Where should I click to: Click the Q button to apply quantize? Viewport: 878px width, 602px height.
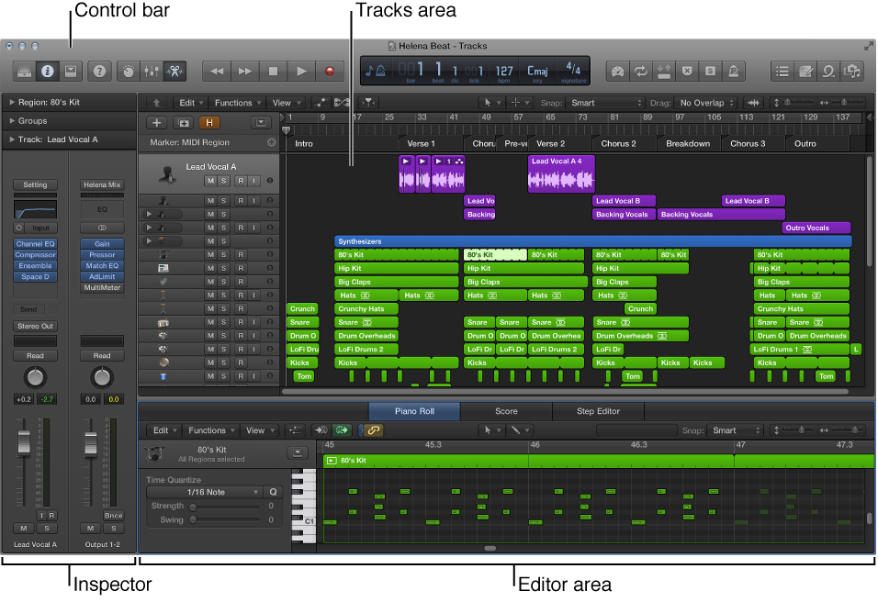click(273, 492)
